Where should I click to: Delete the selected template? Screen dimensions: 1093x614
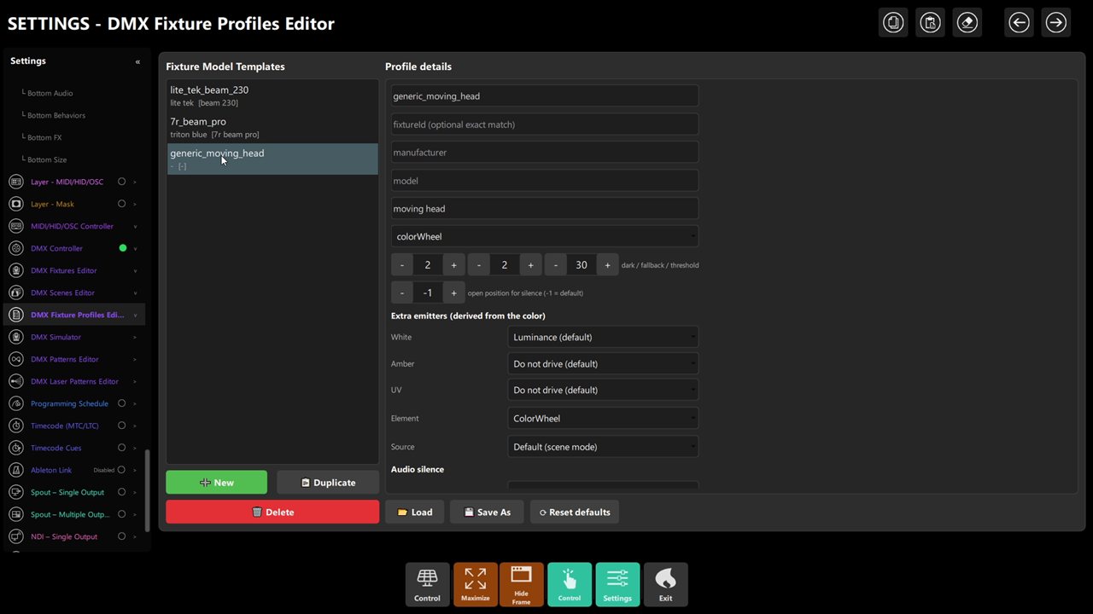(x=272, y=512)
